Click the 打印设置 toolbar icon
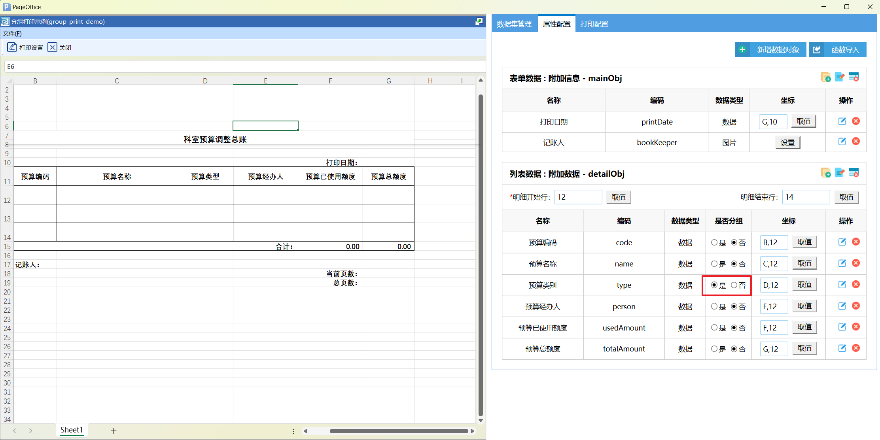The image size is (880, 440). click(12, 47)
